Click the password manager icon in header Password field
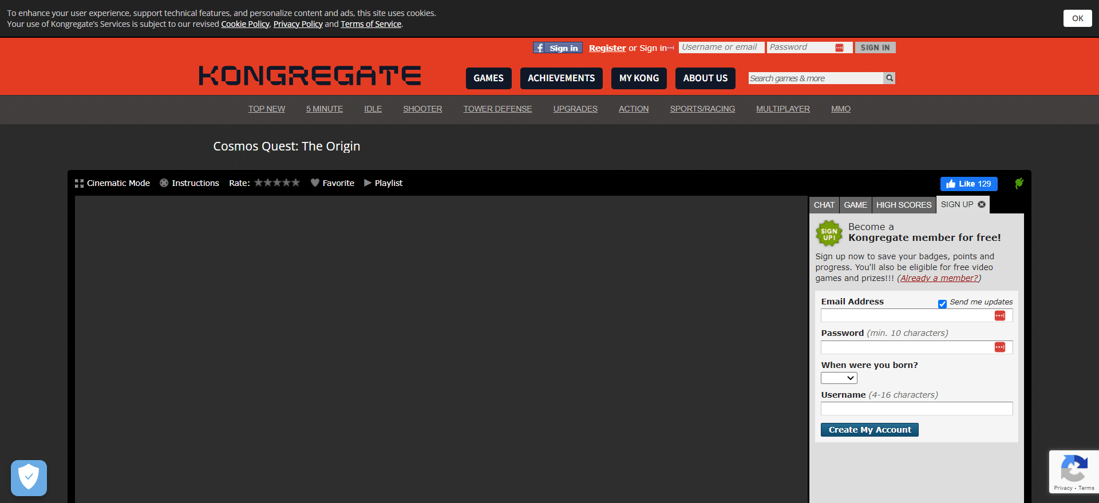This screenshot has height=503, width=1099. pos(839,48)
